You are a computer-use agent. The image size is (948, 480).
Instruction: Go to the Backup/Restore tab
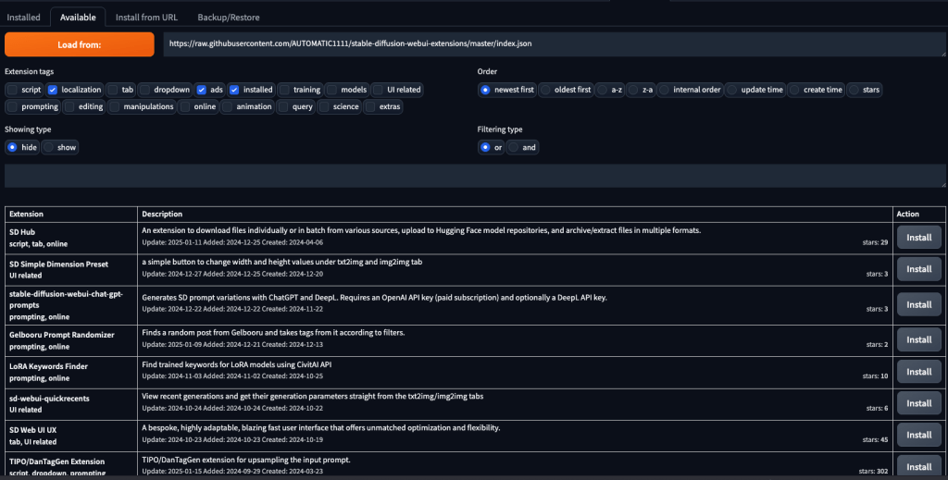click(x=229, y=17)
